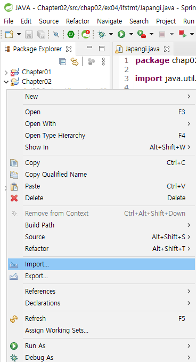Viewport: 196px width, 362px height.
Task: Collapse the Chapter02 project node
Action: [x=6, y=82]
